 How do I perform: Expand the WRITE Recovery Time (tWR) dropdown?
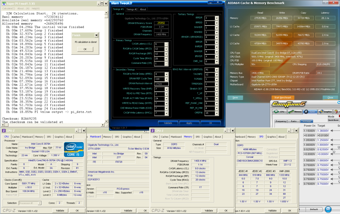coord(166,89)
